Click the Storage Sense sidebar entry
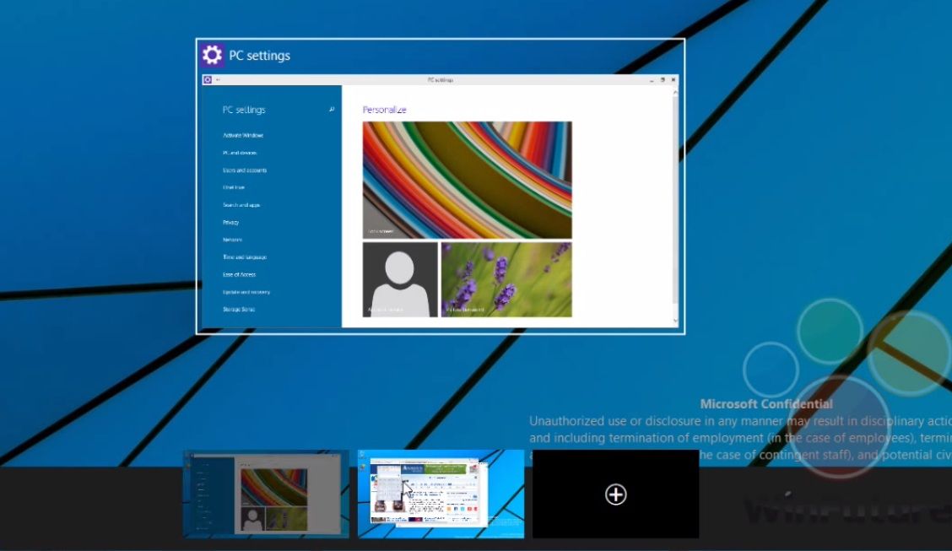952x551 pixels. [x=239, y=310]
